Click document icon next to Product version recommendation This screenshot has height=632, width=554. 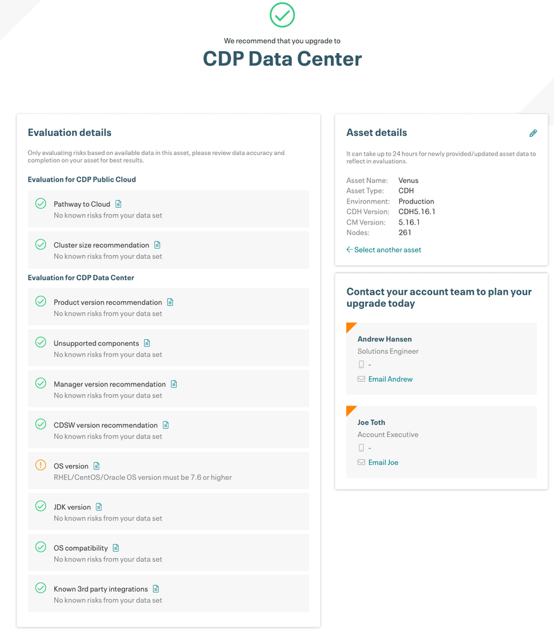pyautogui.click(x=170, y=302)
